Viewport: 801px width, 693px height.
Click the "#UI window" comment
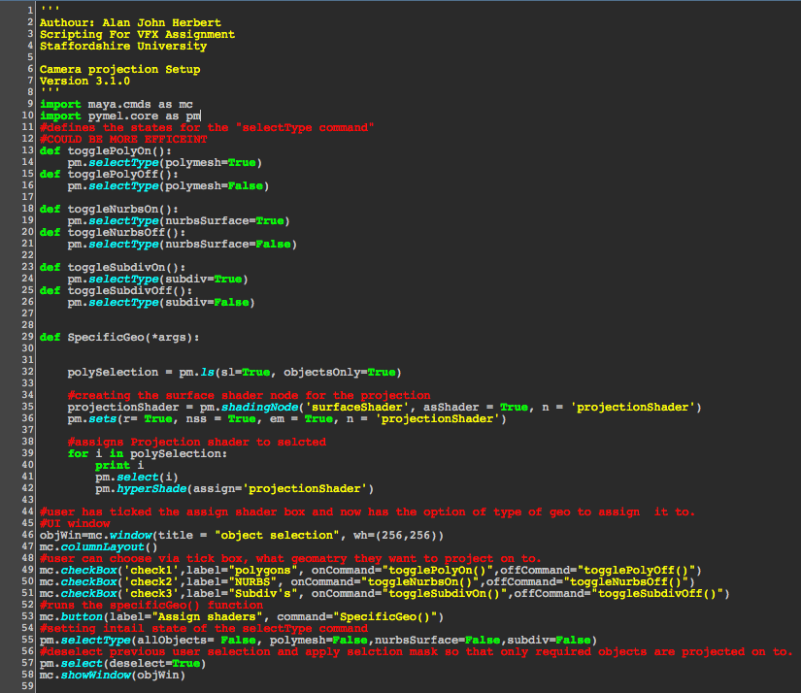(75, 523)
